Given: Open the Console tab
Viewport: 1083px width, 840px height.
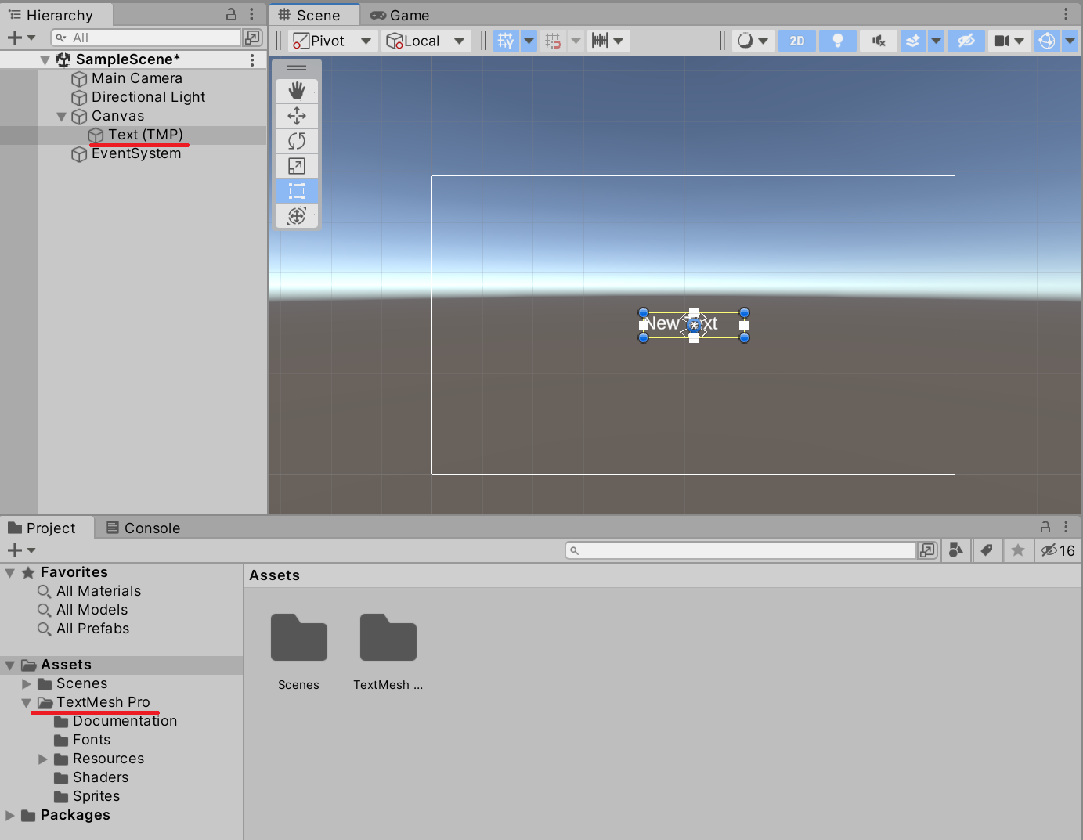Looking at the screenshot, I should pyautogui.click(x=143, y=528).
